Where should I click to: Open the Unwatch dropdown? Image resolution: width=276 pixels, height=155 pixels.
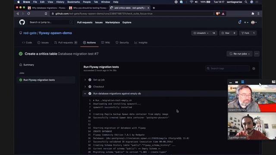pos(201,33)
